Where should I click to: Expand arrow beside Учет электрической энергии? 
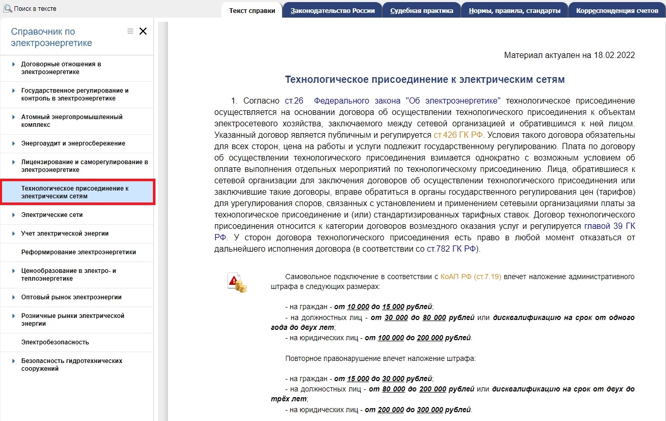click(x=13, y=234)
